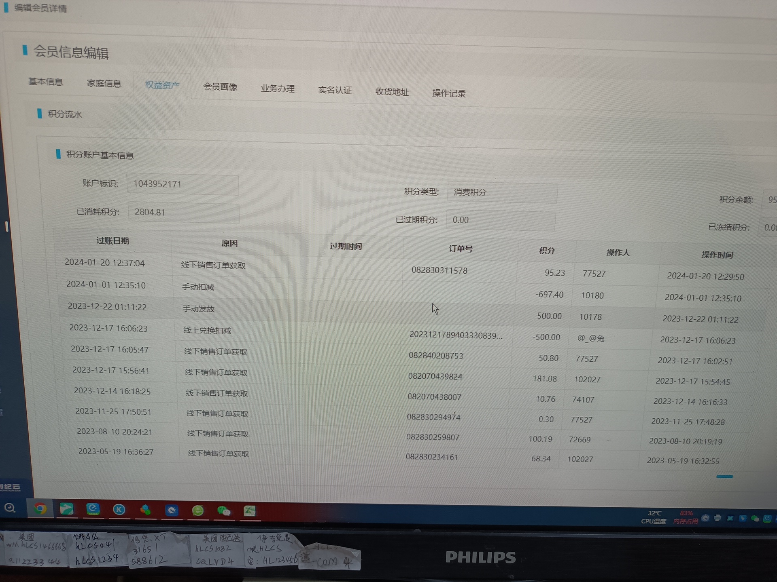Open the green bird icon app
This screenshot has width=777, height=582.
66,508
